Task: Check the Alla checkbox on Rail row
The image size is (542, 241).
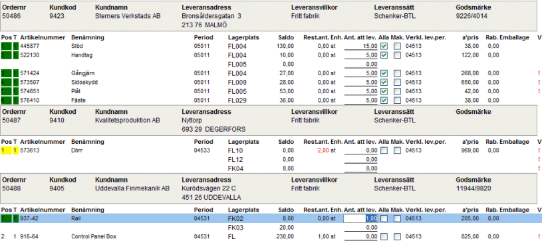Action: coord(384,218)
